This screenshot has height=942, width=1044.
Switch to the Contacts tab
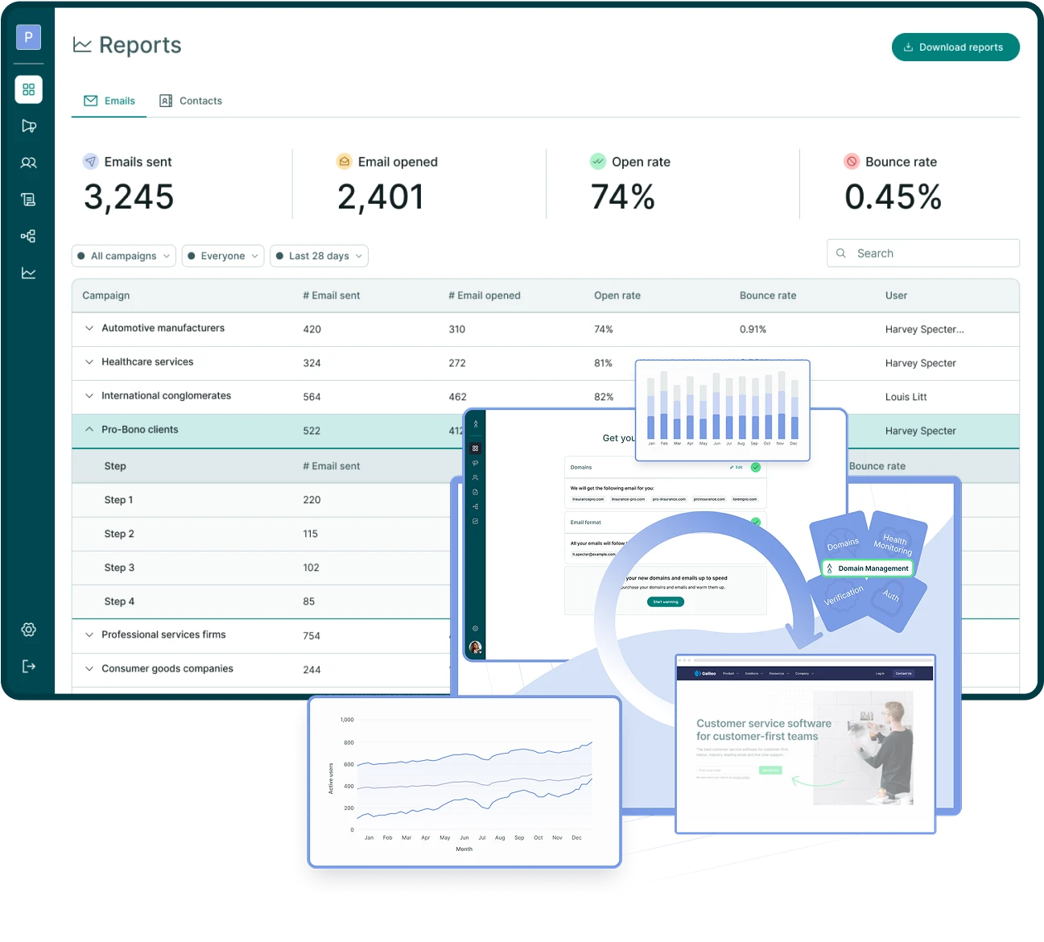point(191,101)
